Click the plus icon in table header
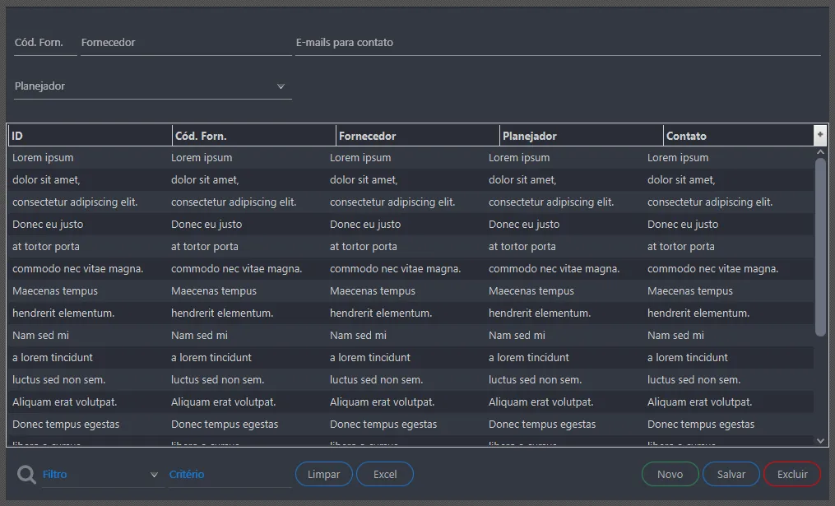The height and width of the screenshot is (506, 835). pos(820,135)
